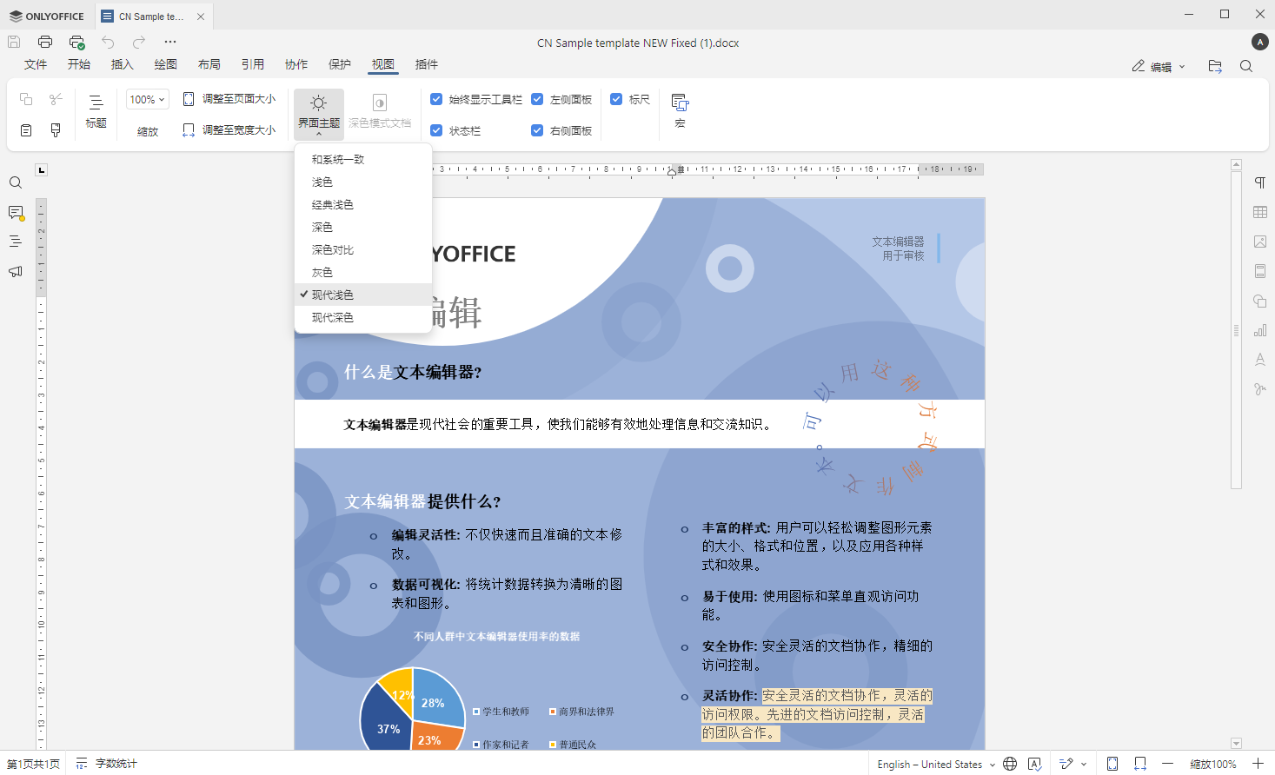Disable the ruler checkbox

(x=616, y=99)
